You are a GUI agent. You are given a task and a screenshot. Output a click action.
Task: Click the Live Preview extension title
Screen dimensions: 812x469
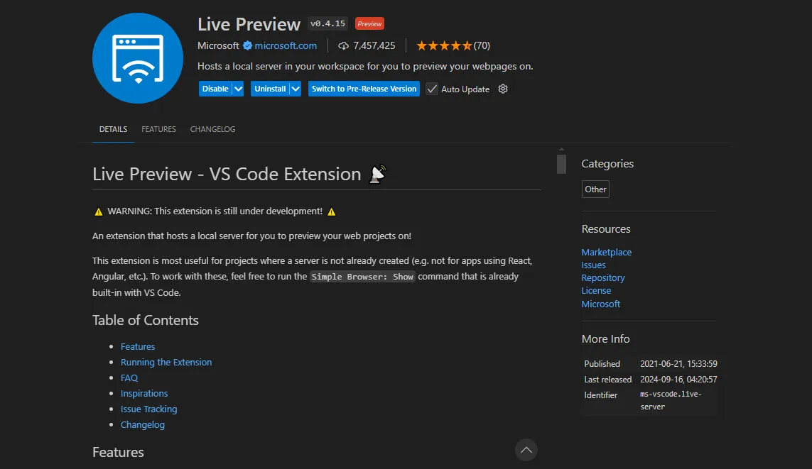[x=249, y=24]
